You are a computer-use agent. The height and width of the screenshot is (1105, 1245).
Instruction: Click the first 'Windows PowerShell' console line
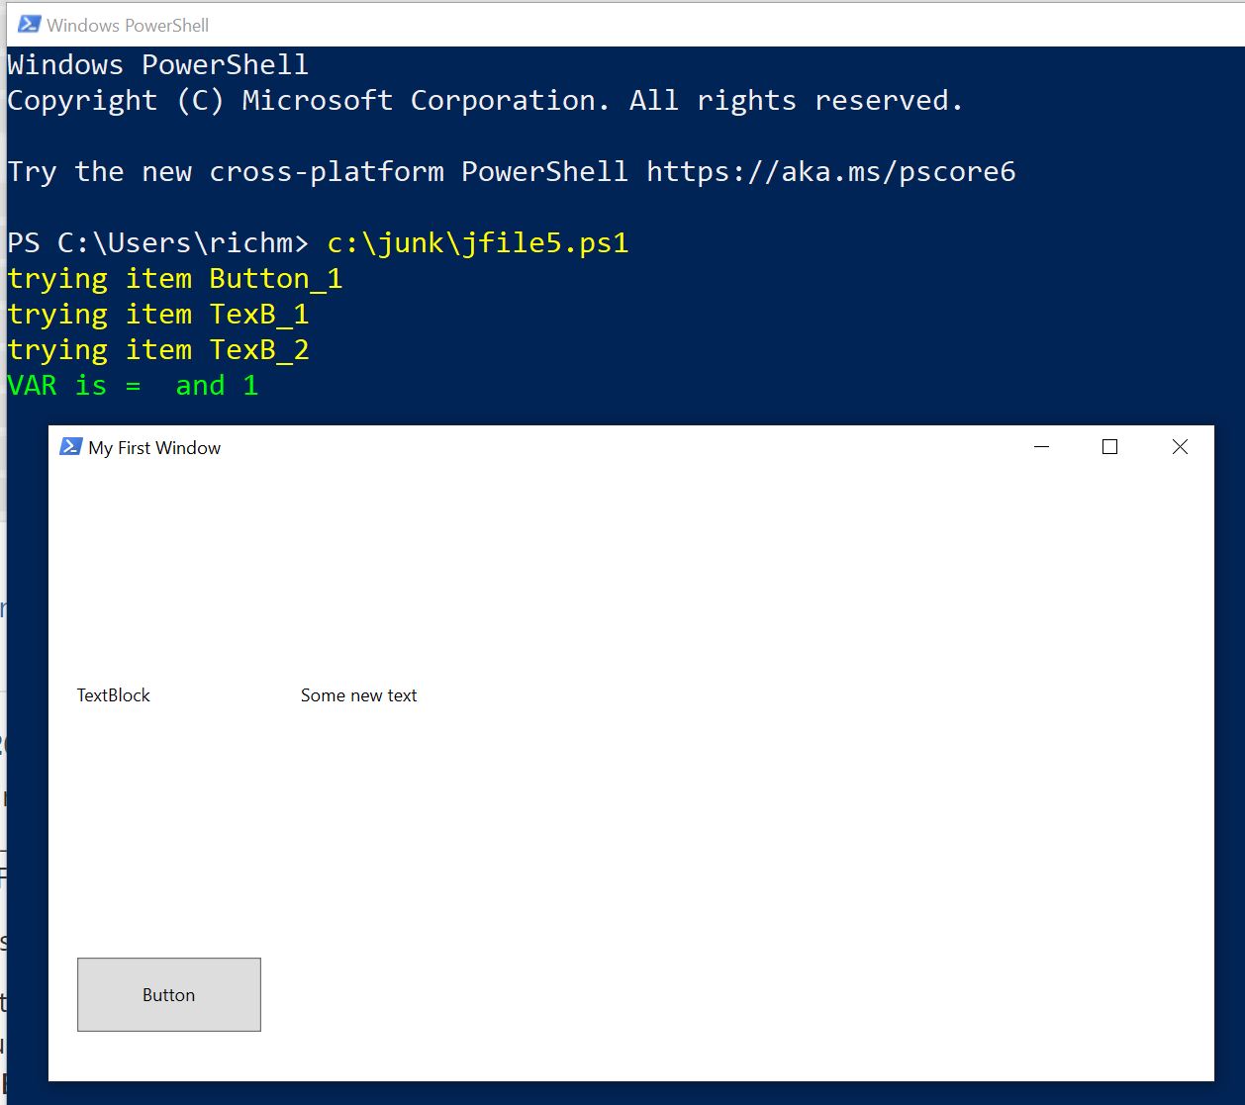(158, 65)
